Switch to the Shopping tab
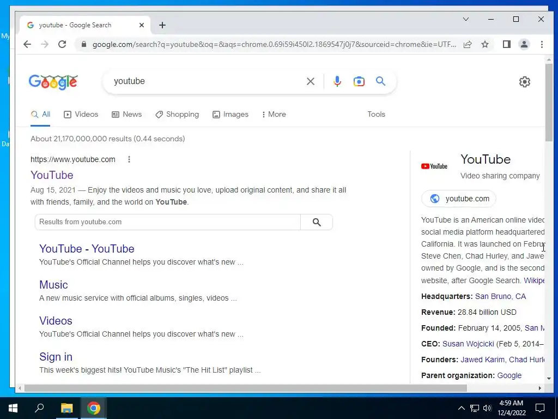 pyautogui.click(x=177, y=115)
